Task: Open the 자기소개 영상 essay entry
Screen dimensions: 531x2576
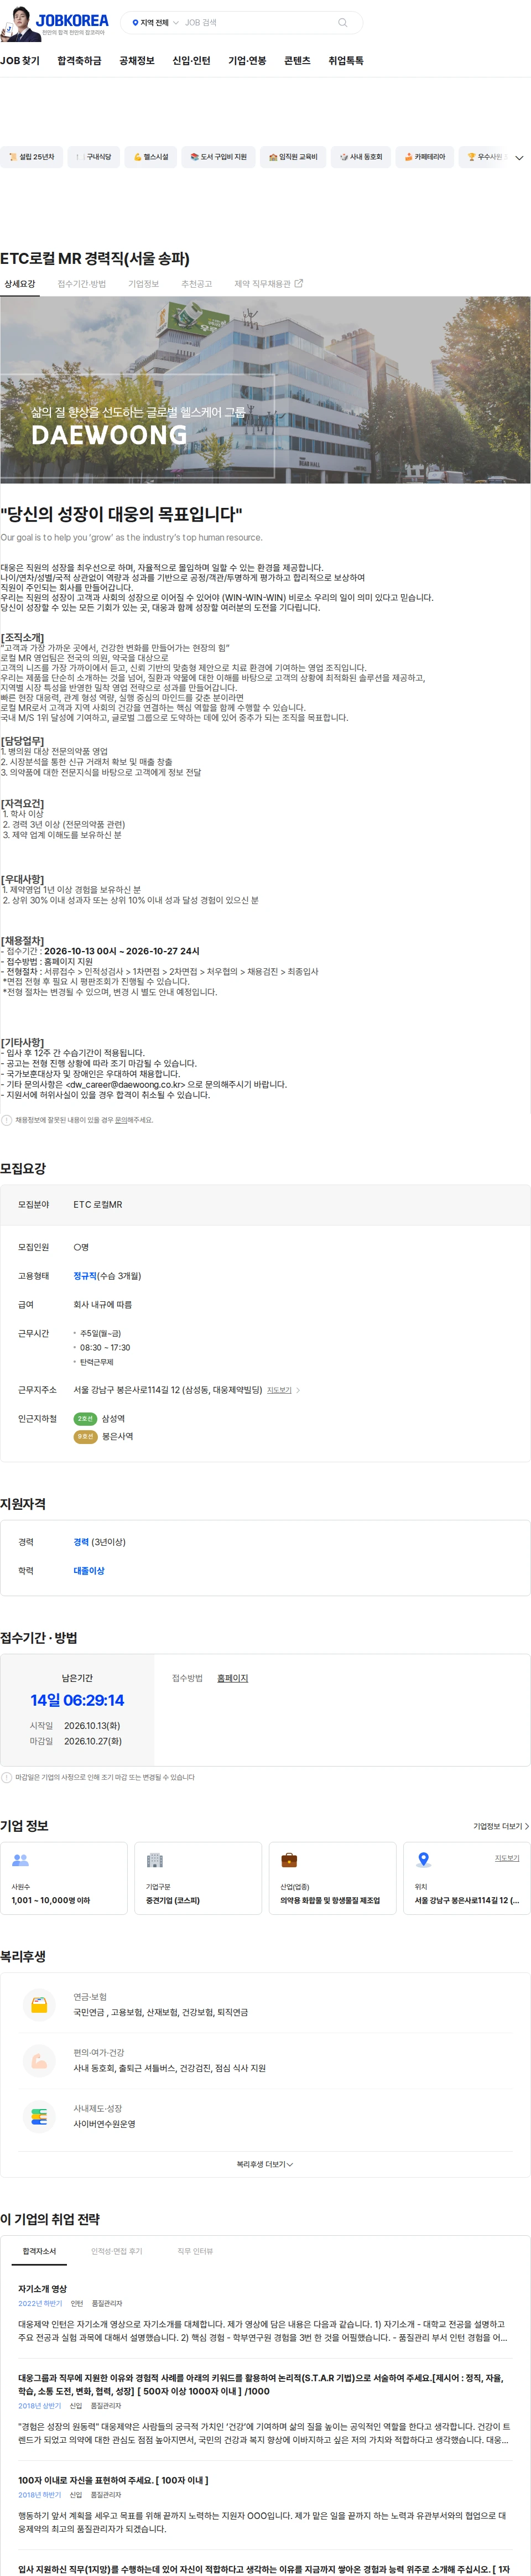Action: coord(43,2288)
